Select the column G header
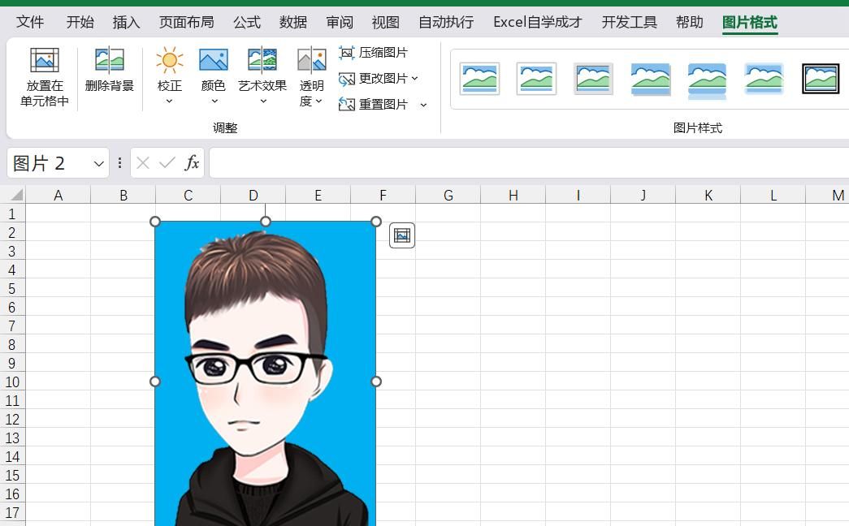 (448, 196)
